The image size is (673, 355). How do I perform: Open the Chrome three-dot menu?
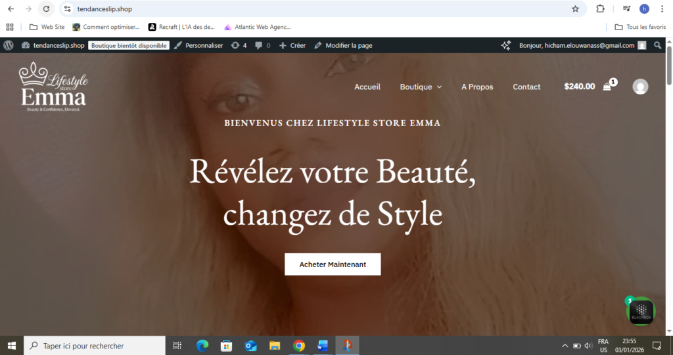(662, 9)
